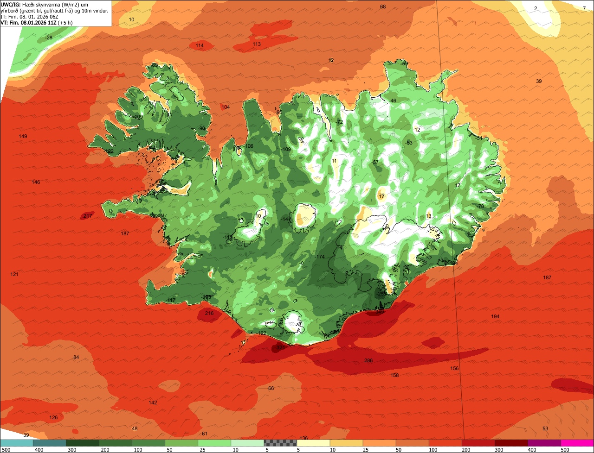The height and width of the screenshot is (453, 594).
Task: Click the medium green -100 to -50 swatch
Action: (x=149, y=443)
